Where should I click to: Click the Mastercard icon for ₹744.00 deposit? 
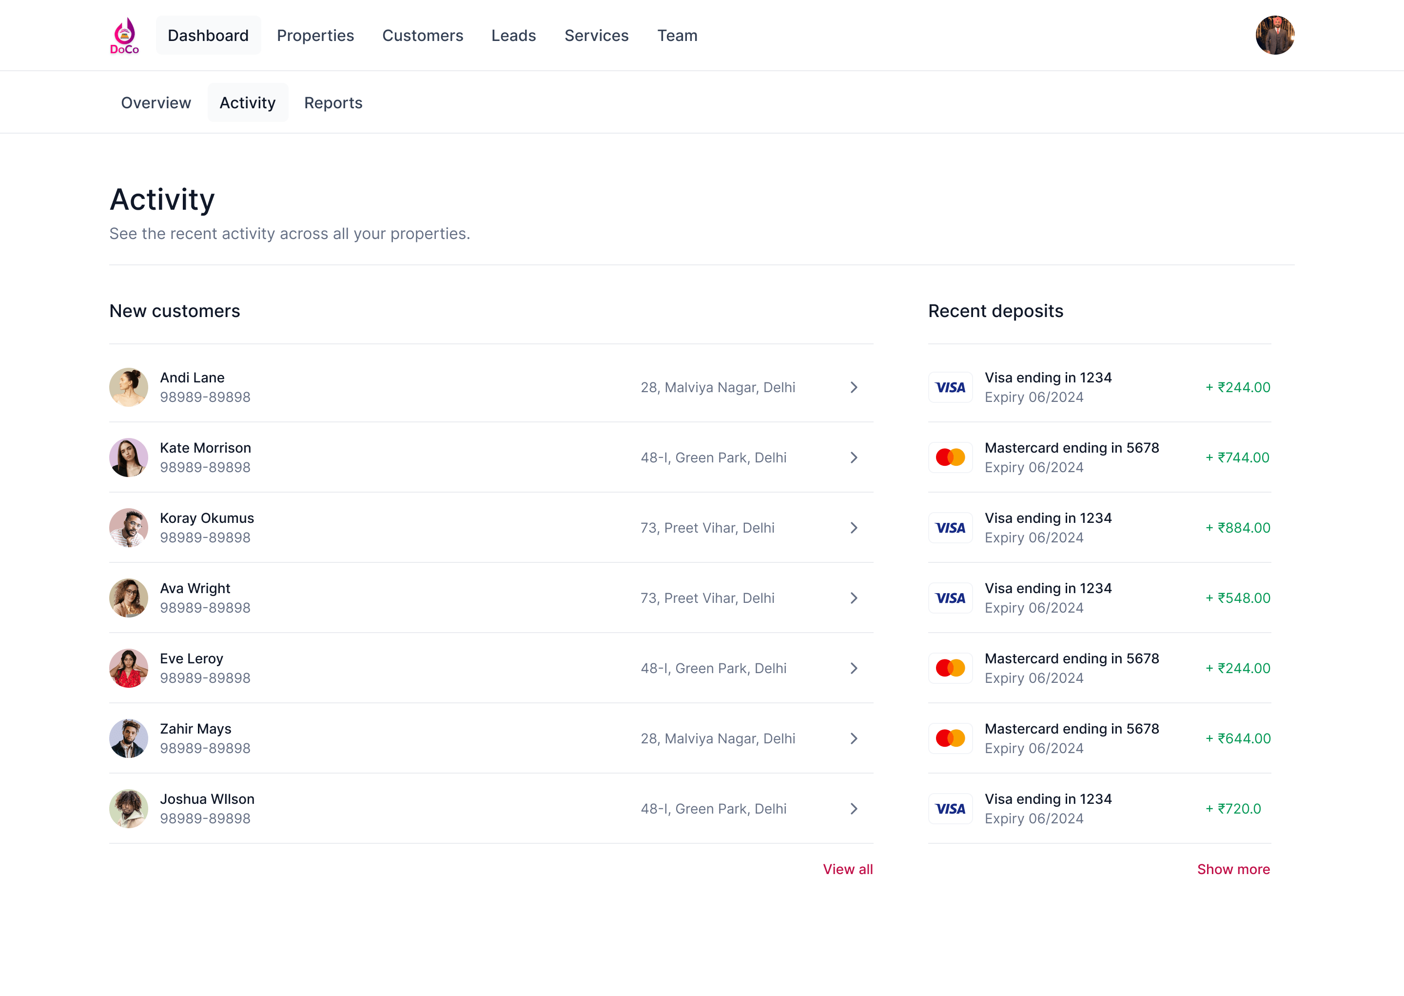[x=950, y=458]
